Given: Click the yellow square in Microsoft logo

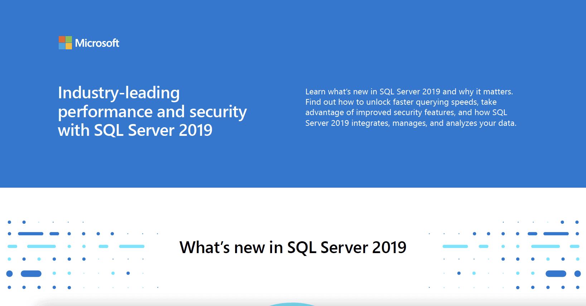Looking at the screenshot, I should [69, 46].
